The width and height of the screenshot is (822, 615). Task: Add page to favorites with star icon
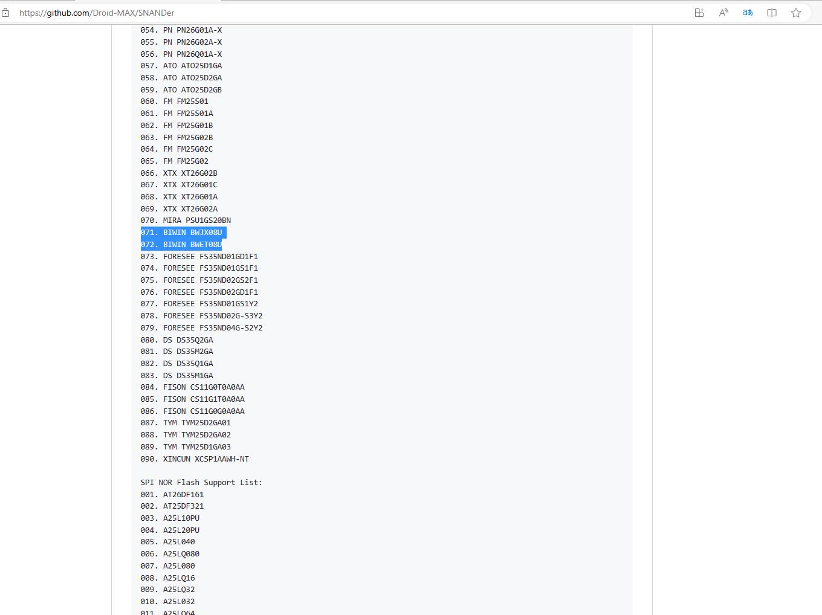tap(796, 13)
